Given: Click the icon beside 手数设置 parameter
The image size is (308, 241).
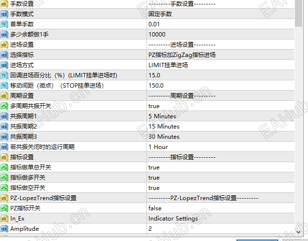Looking at the screenshot, I should click(4, 4).
